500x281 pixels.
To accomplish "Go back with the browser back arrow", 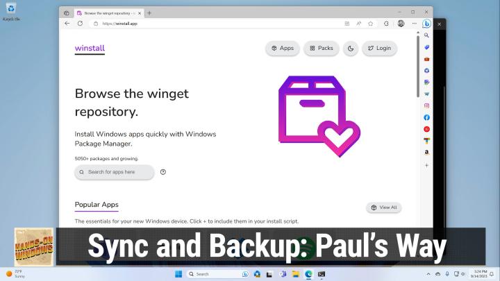I will [x=67, y=24].
